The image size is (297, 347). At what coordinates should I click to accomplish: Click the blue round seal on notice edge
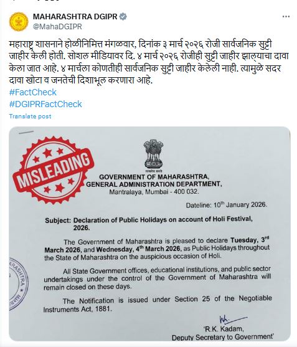pyautogui.click(x=19, y=284)
